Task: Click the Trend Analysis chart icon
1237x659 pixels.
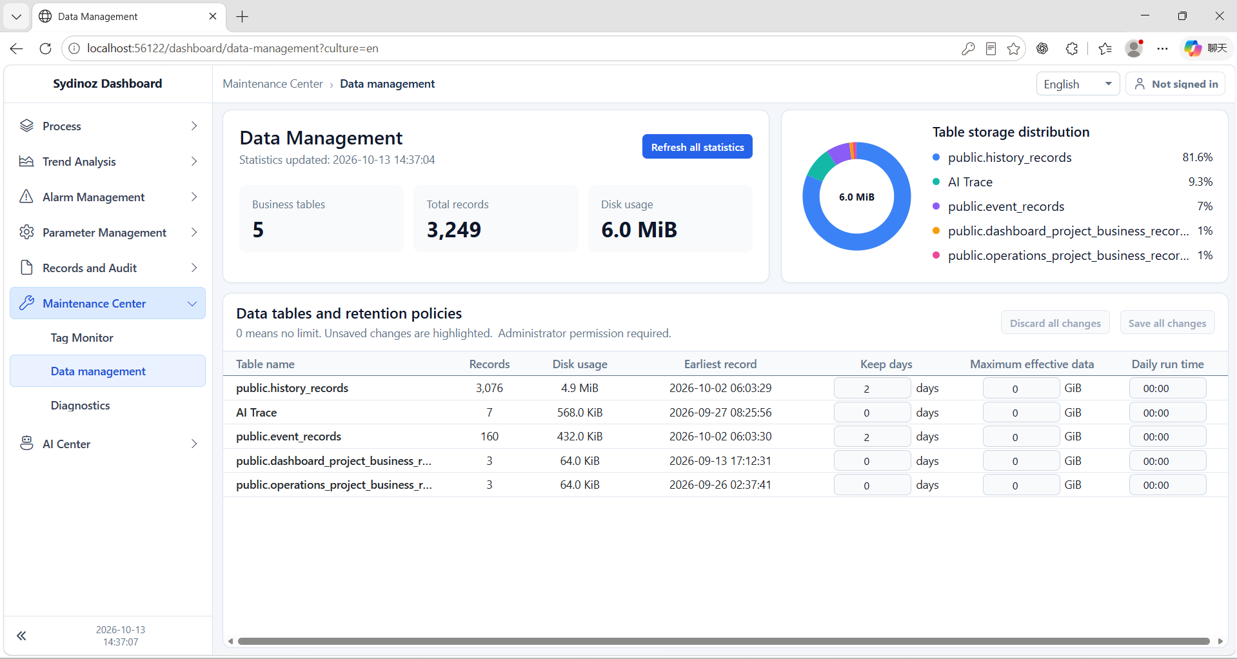Action: point(26,161)
